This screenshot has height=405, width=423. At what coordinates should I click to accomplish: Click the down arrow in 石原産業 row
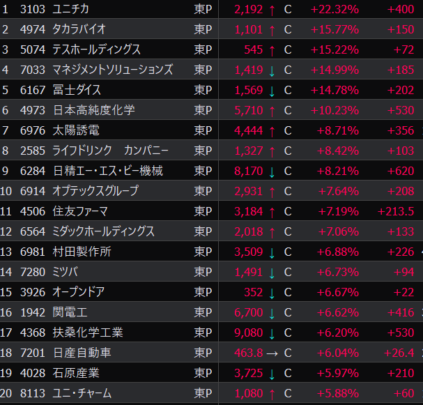pos(271,374)
